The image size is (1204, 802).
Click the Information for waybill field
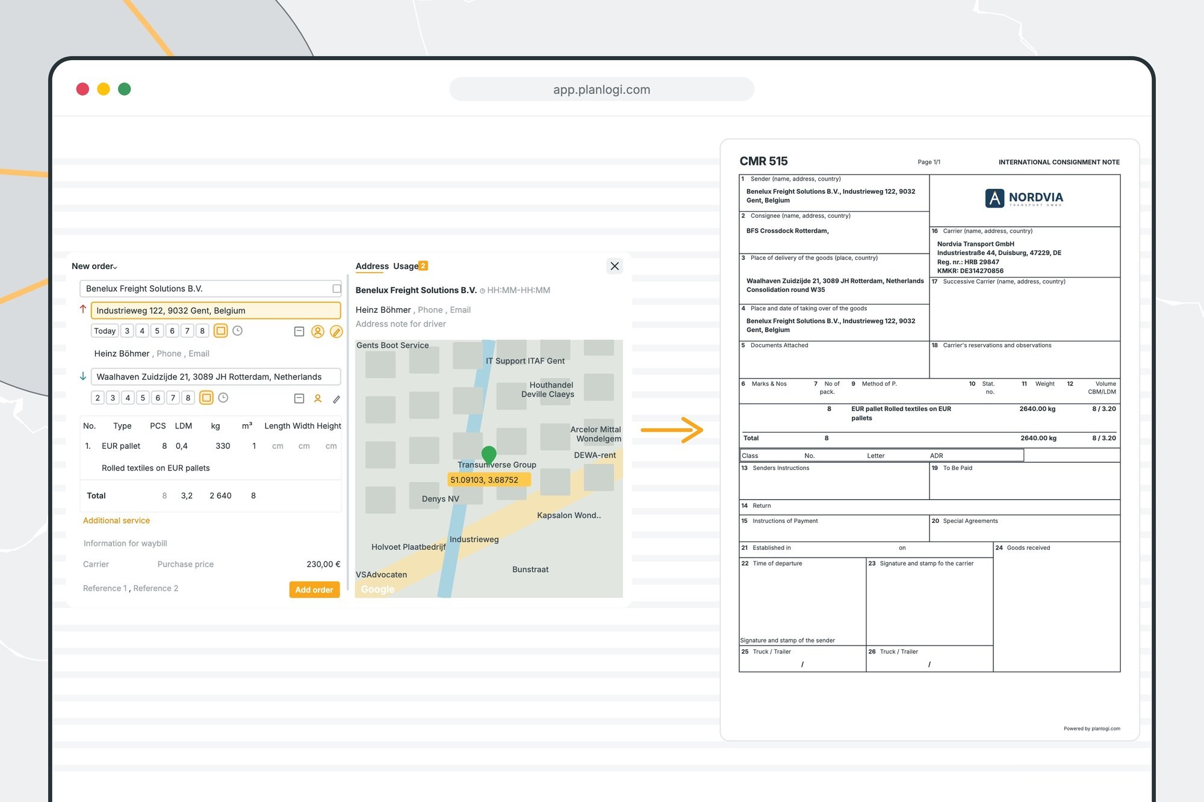click(x=125, y=543)
